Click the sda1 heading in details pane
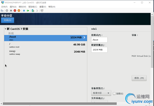Viewport: 154px width, 106px height. pos(94,29)
